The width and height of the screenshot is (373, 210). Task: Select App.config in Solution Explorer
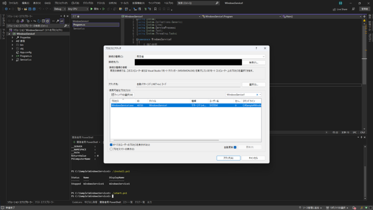[26, 52]
